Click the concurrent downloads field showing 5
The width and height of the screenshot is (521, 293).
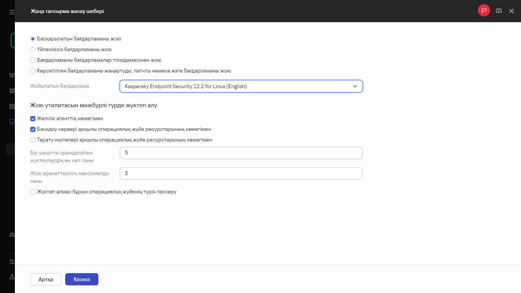[241, 153]
